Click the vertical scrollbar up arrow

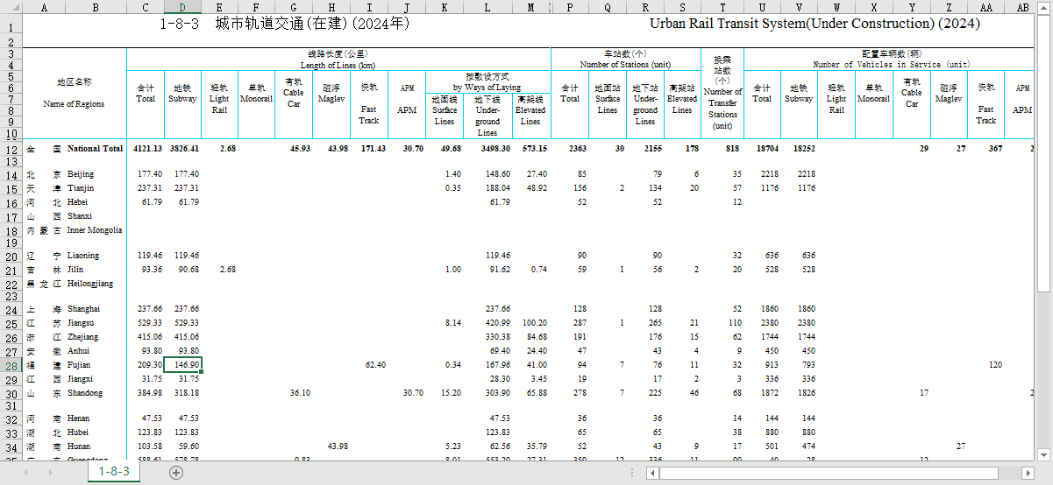point(1044,6)
